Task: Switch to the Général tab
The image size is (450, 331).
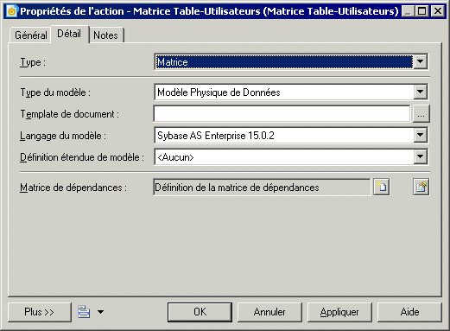Action: 31,35
